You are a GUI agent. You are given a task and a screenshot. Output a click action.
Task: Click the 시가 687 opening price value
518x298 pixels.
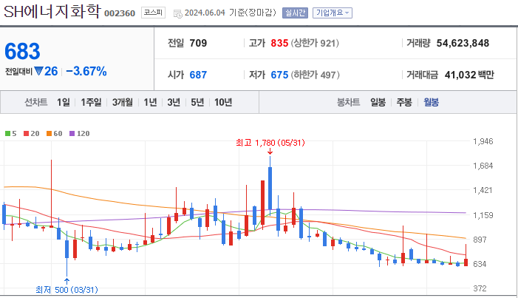198,75
